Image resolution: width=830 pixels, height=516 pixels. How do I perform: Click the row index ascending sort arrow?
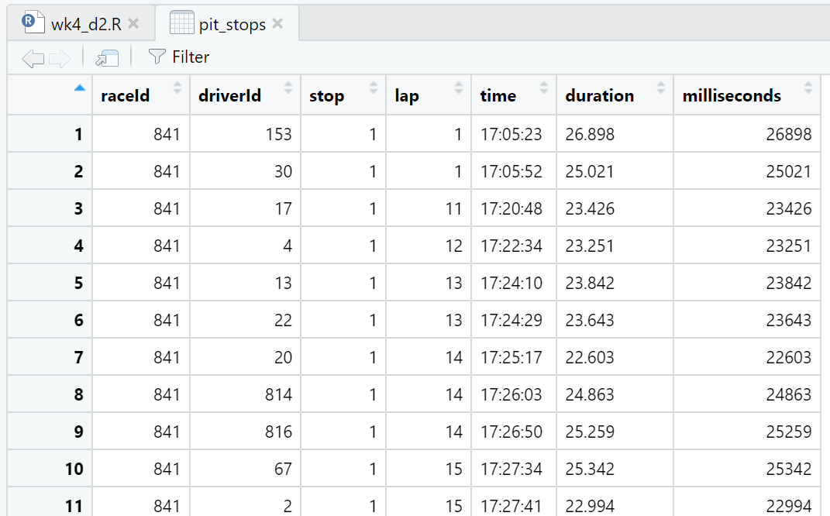tap(79, 88)
